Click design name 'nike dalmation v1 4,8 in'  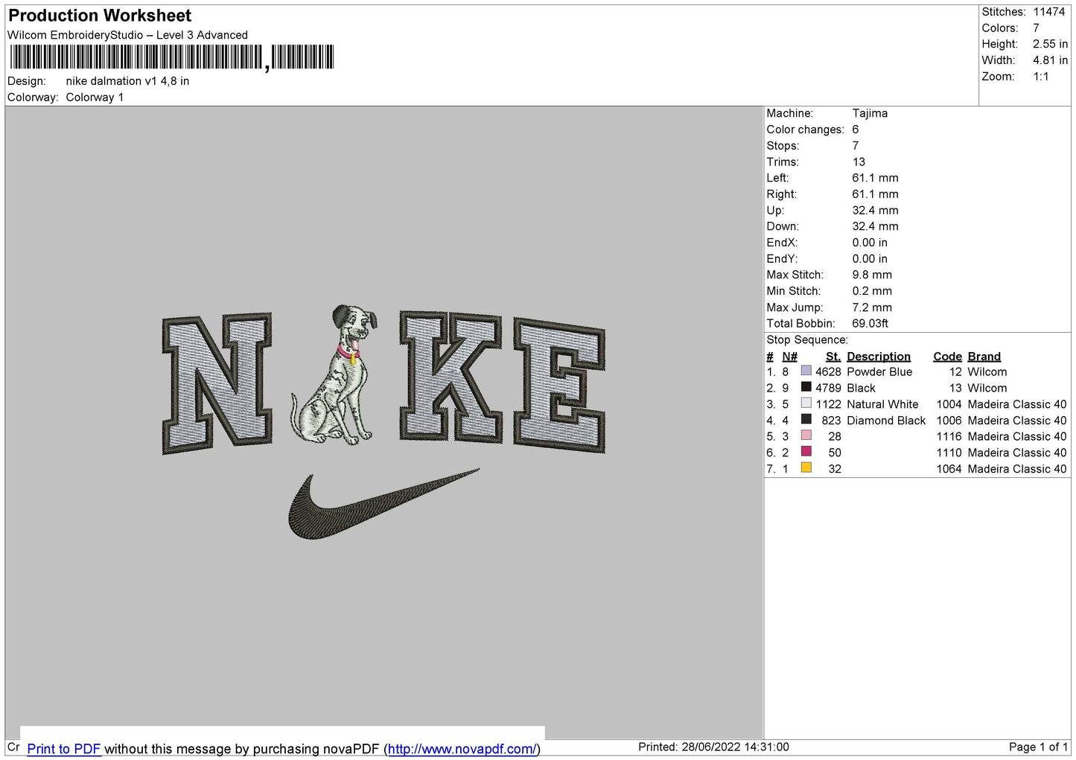pos(127,81)
